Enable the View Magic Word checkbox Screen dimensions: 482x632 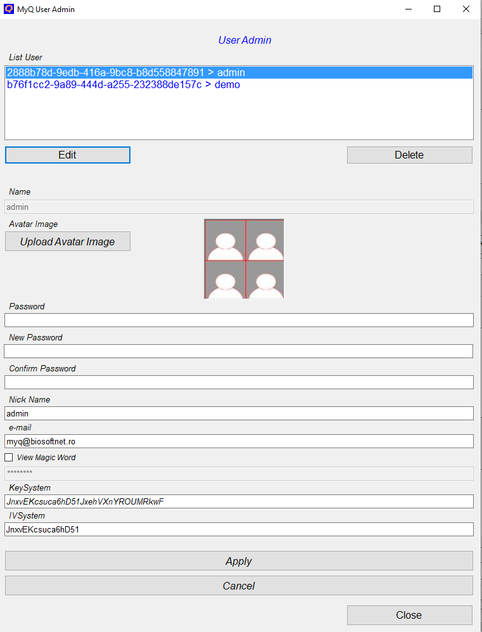[8, 458]
